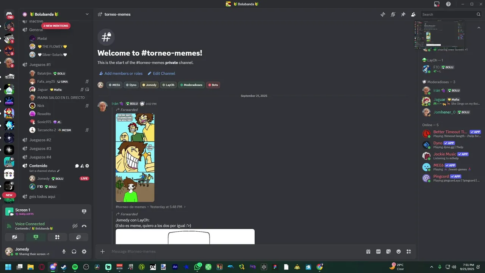The image size is (485, 273).
Task: Deafen with the headphones icon
Action: (x=74, y=251)
